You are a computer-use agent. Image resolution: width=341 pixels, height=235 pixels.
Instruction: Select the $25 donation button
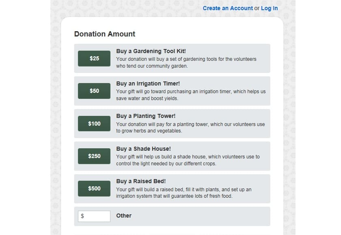point(94,58)
